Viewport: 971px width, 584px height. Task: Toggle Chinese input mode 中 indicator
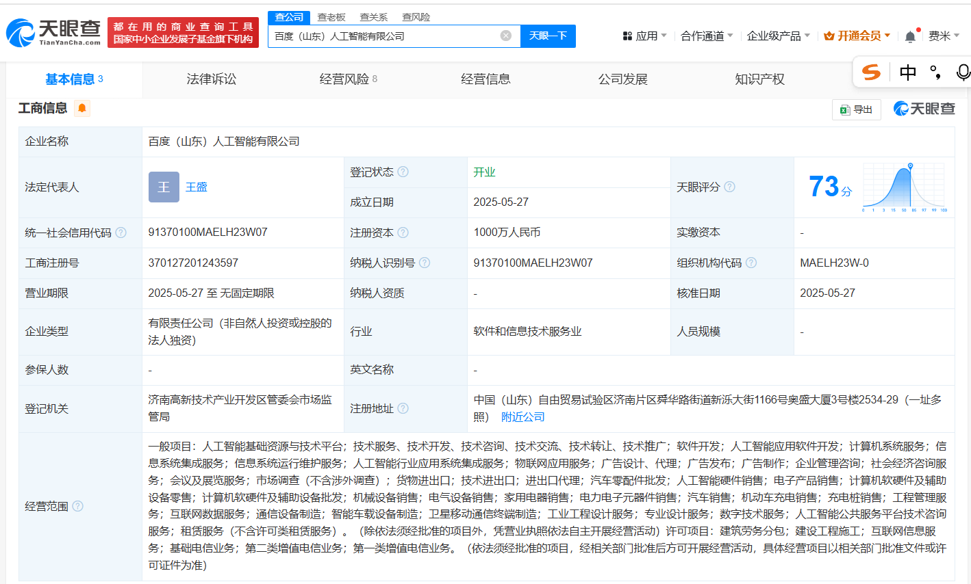coord(908,72)
